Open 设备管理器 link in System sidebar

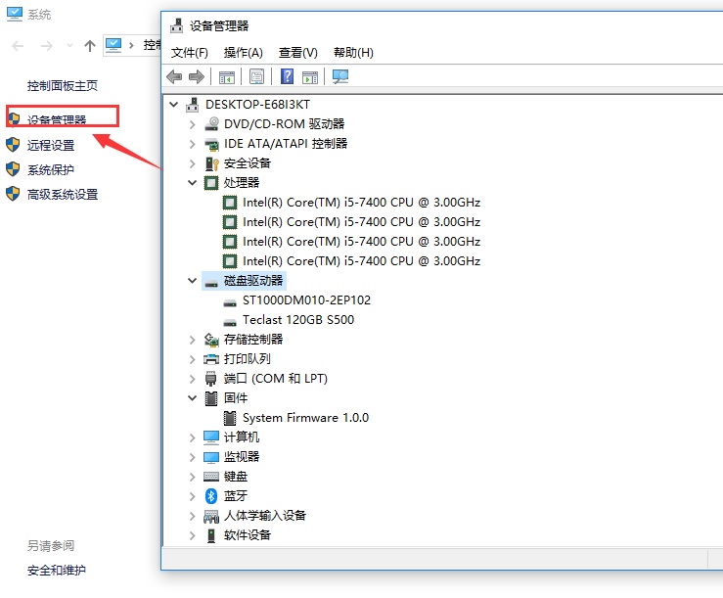click(x=56, y=120)
